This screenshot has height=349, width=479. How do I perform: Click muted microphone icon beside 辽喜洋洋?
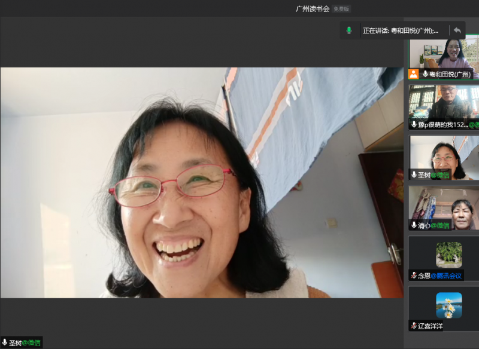point(414,326)
